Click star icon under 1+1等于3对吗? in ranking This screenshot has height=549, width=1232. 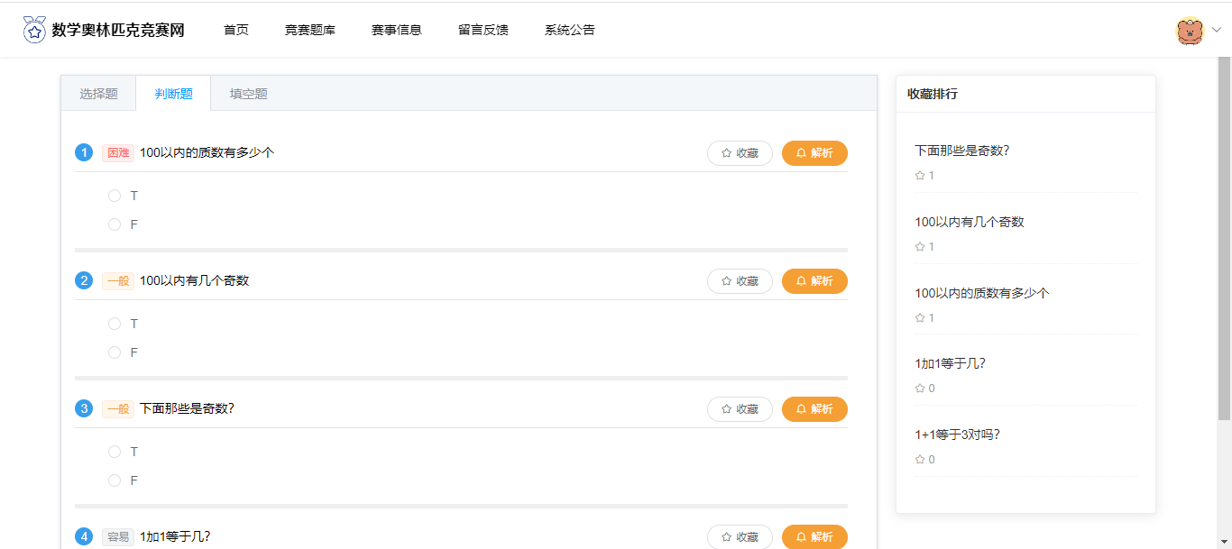click(x=920, y=460)
